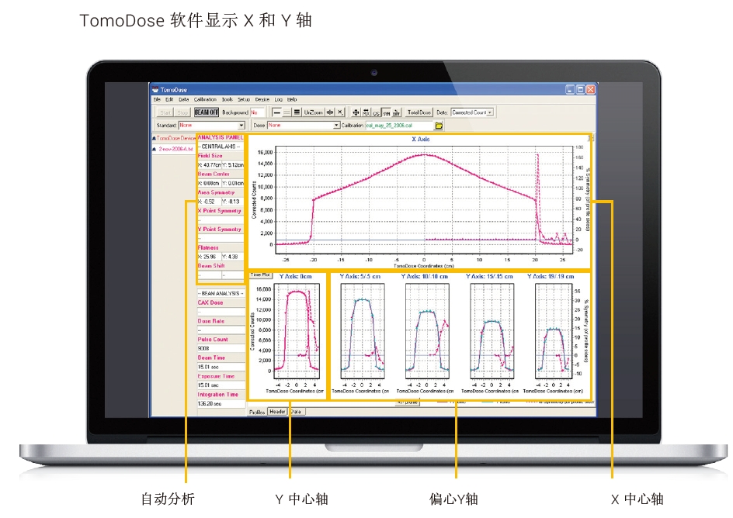Click the Area Symmetry X value -0.52
Viewport: 733px width, 518px height.
tap(209, 202)
